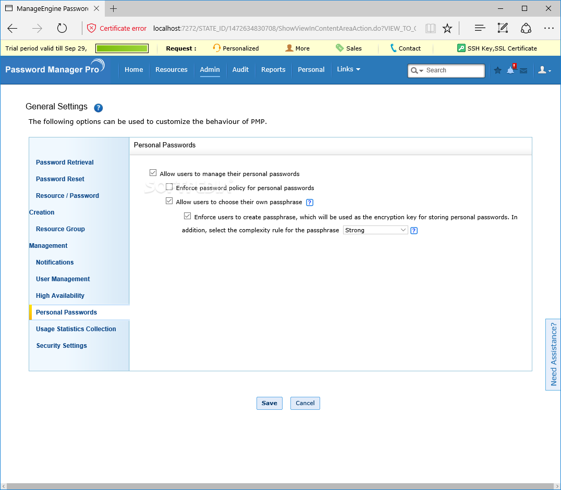Click the favorites star icon in header

[x=498, y=70]
